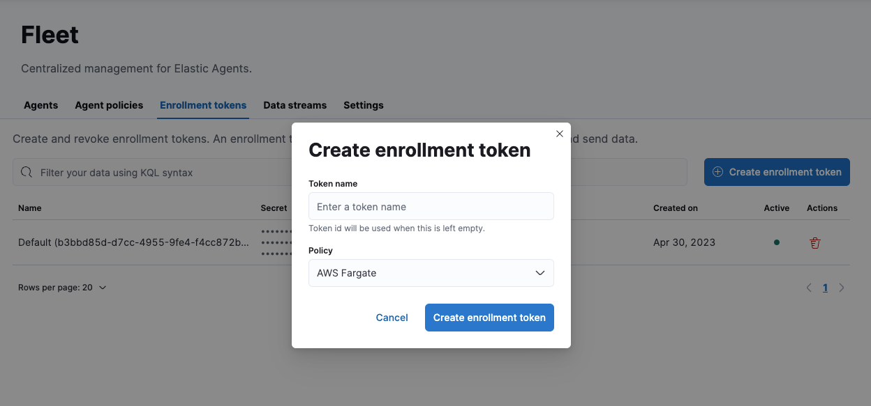Click the plus icon on background button

(x=717, y=172)
